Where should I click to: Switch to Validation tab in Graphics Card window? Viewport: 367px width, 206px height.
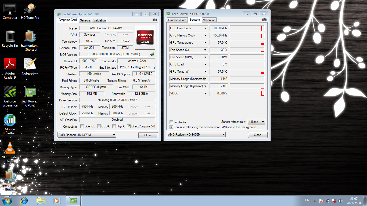100,20
